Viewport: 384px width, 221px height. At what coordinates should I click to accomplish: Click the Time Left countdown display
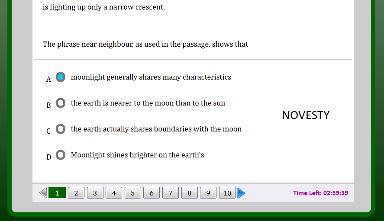pyautogui.click(x=320, y=193)
